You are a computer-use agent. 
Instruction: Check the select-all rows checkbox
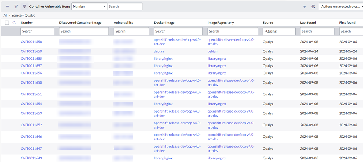[7, 23]
